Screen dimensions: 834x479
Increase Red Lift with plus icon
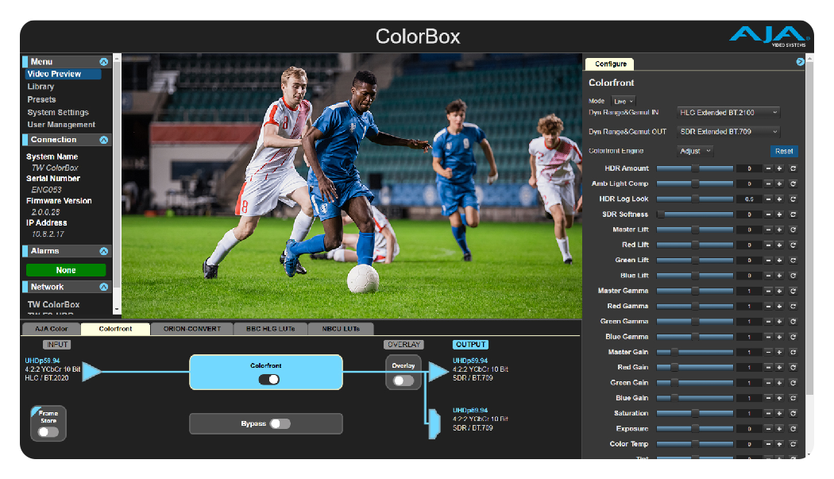[779, 245]
